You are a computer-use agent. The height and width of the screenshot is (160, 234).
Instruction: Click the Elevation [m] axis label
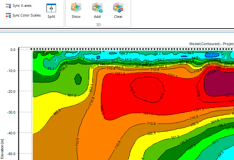click(x=2, y=149)
